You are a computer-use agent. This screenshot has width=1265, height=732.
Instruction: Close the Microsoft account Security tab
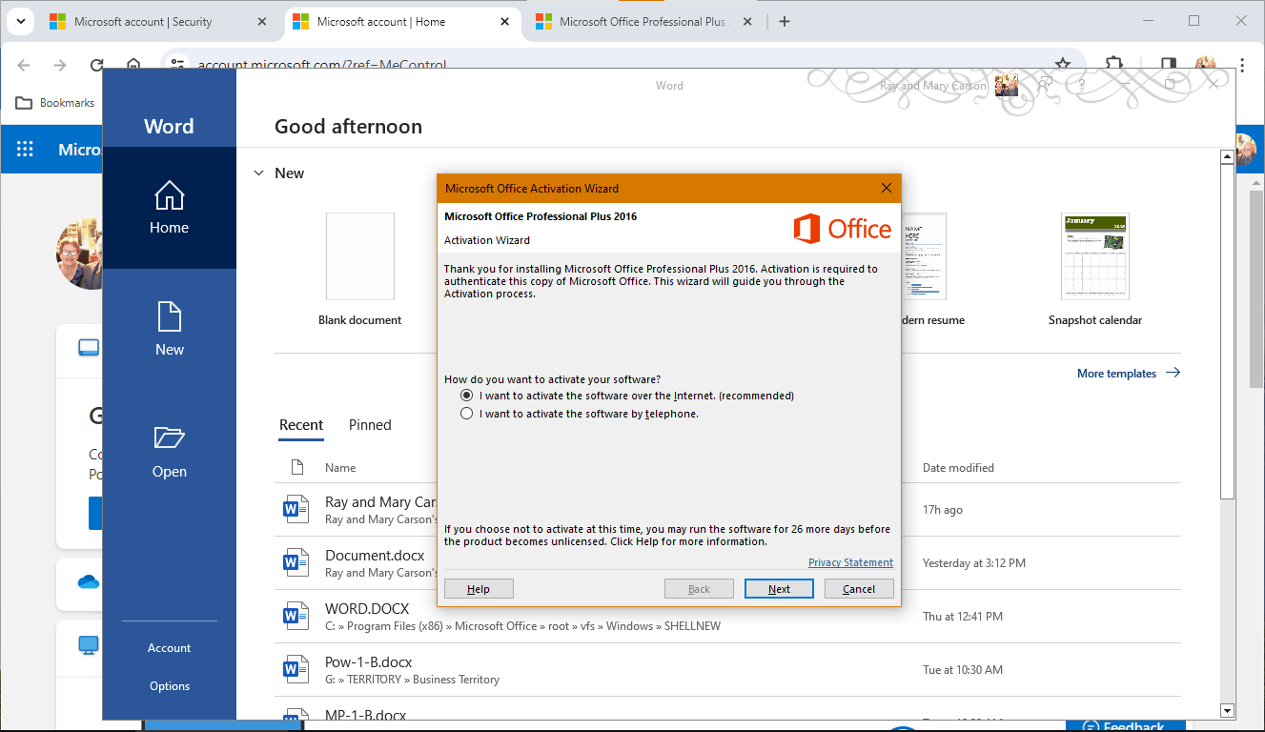[262, 21]
